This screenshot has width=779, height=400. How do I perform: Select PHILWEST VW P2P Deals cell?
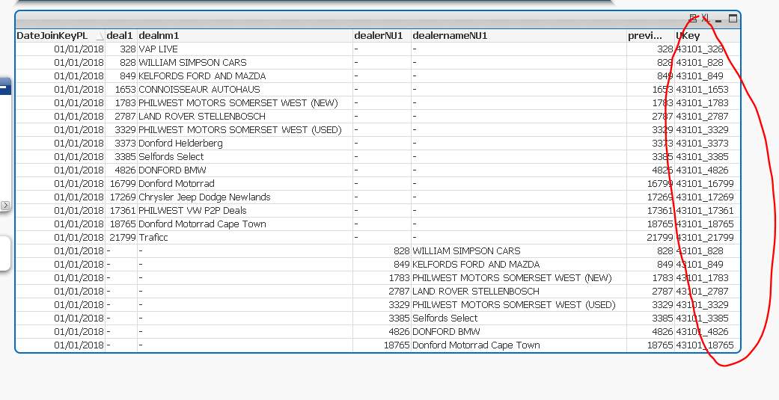pos(192,210)
